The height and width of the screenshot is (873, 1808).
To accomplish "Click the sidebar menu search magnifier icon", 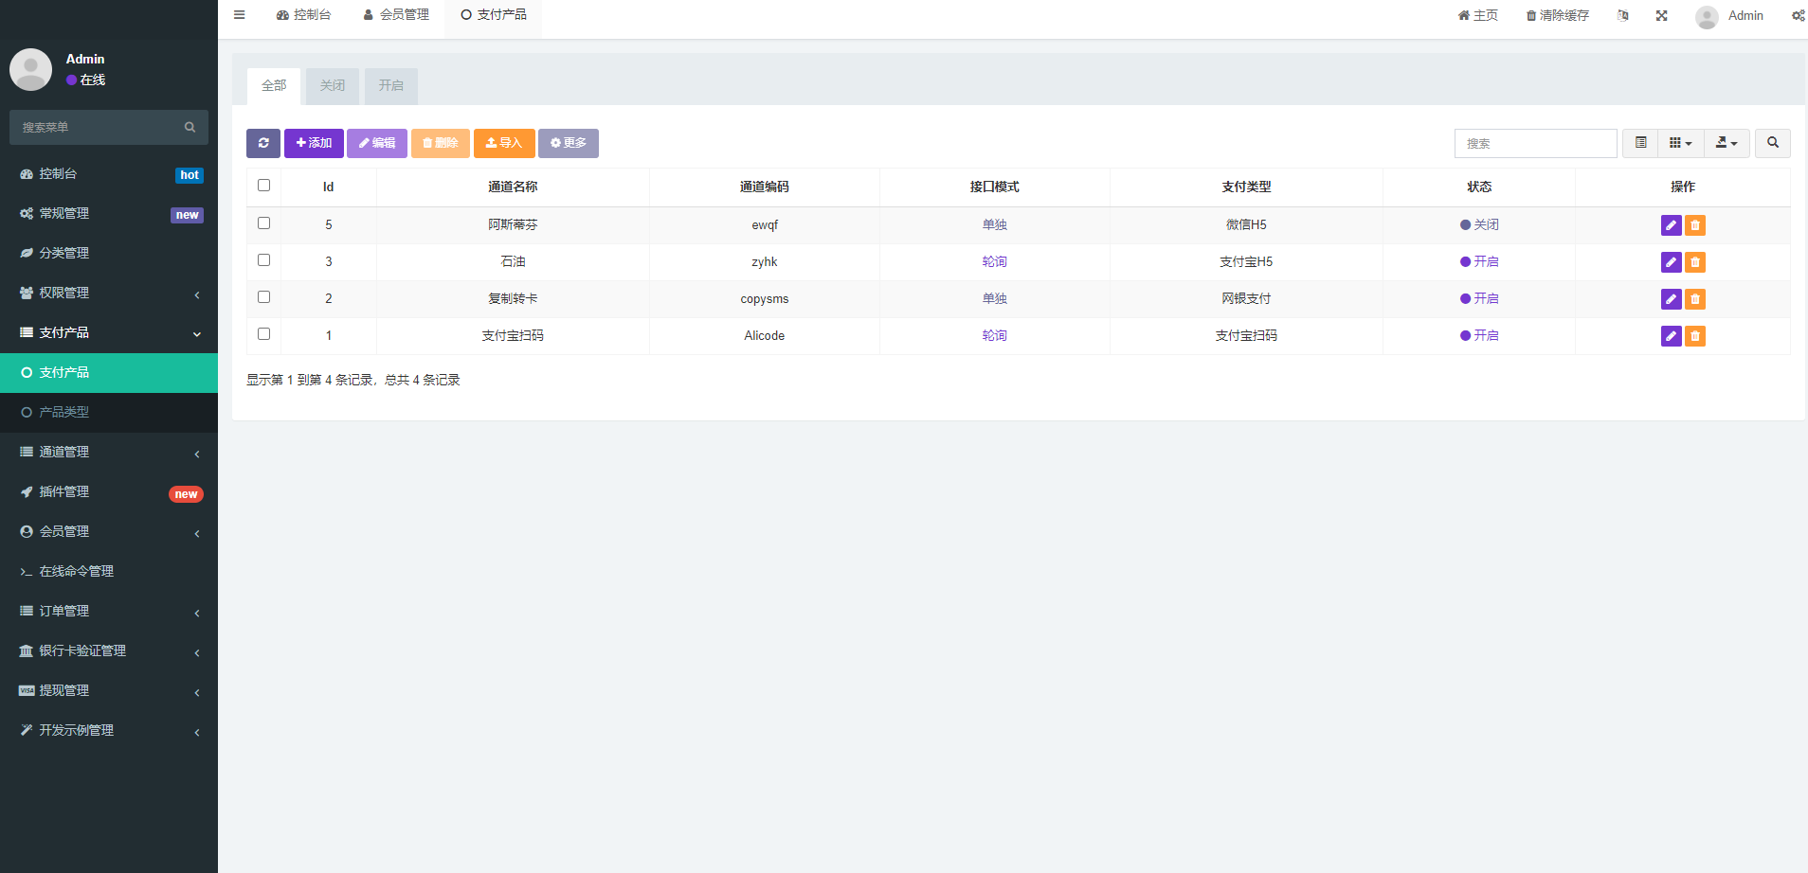I will click(x=190, y=127).
